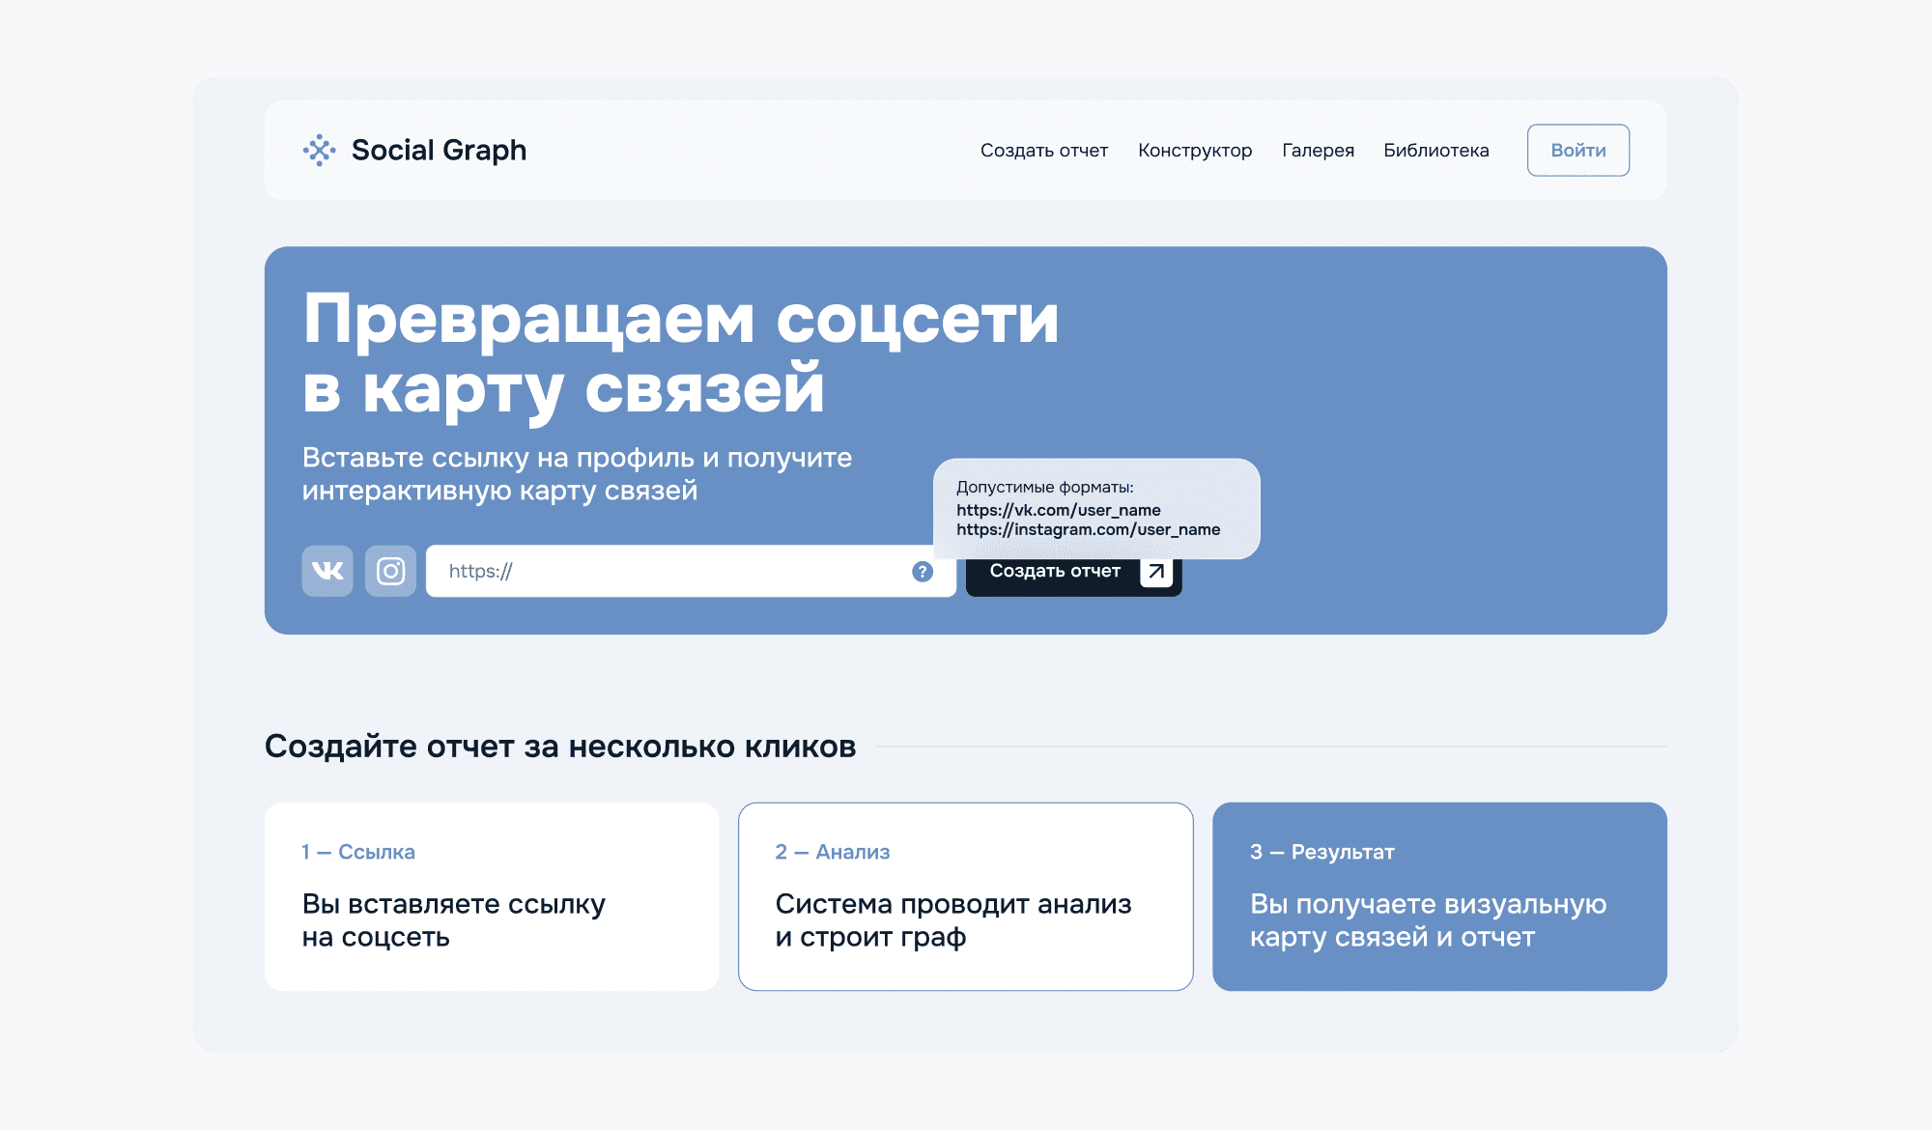Select the 3 — Результат step card
This screenshot has width=1932, height=1130.
point(1439,896)
